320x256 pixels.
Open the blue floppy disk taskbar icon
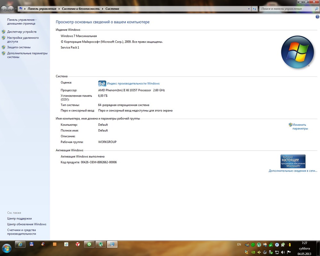(x=32, y=244)
